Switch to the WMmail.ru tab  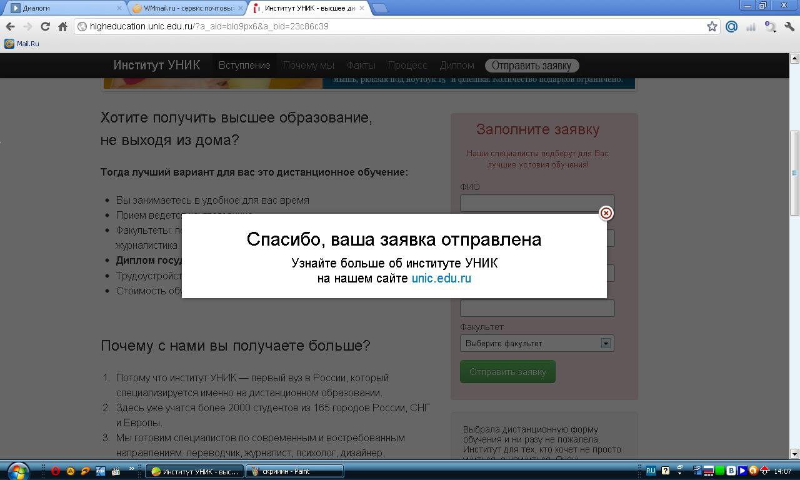pos(187,8)
